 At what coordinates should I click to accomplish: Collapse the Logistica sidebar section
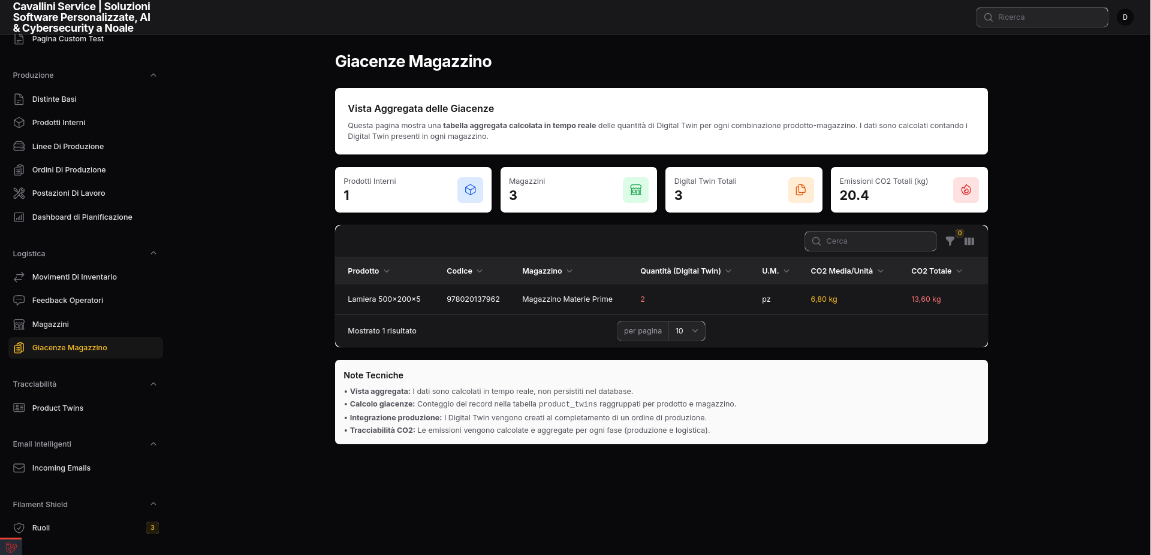[153, 253]
